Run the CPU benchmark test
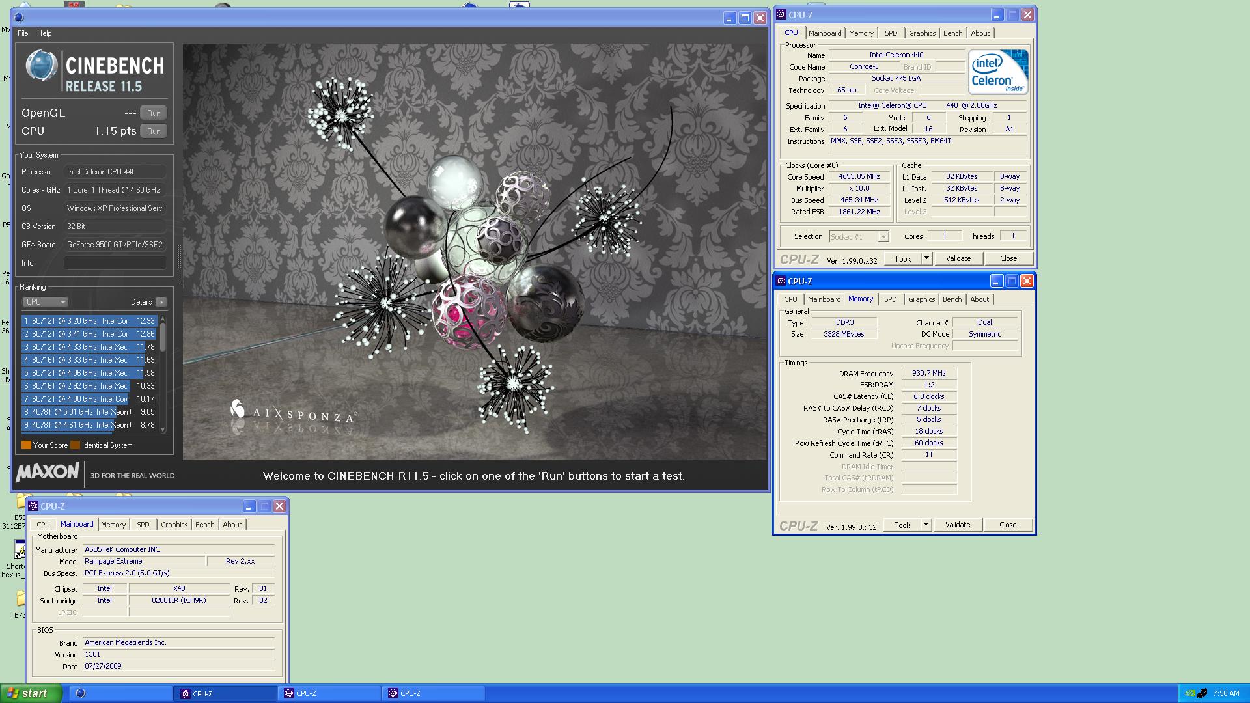 154,131
